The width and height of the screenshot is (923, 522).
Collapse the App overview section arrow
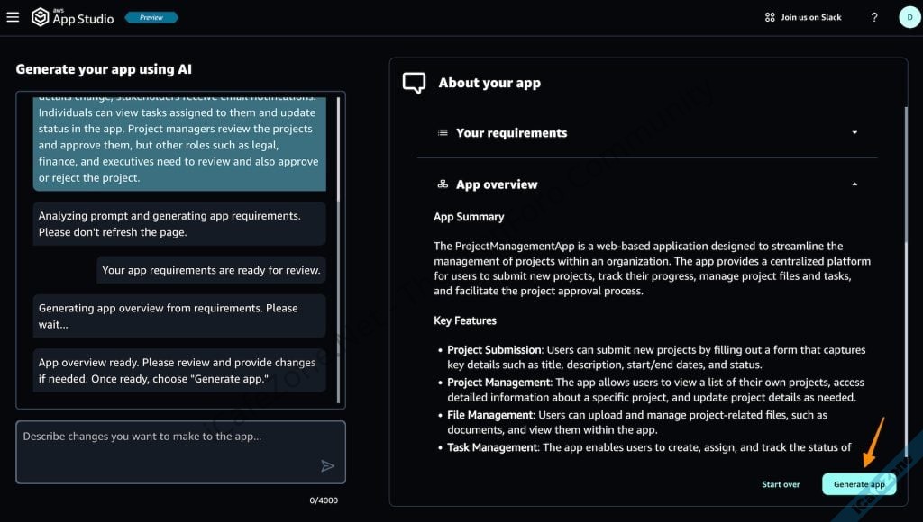854,184
